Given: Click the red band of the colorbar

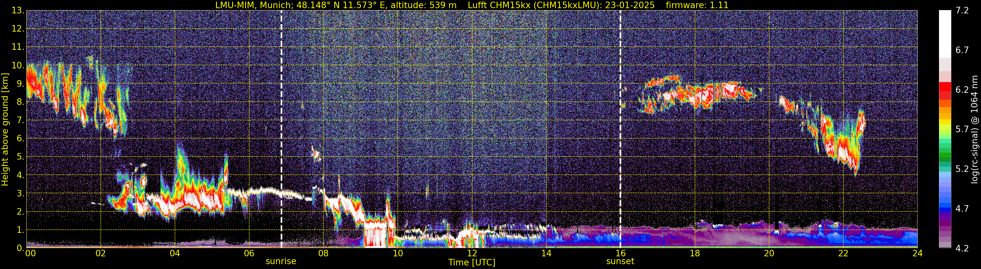Looking at the screenshot, I should (x=945, y=91).
